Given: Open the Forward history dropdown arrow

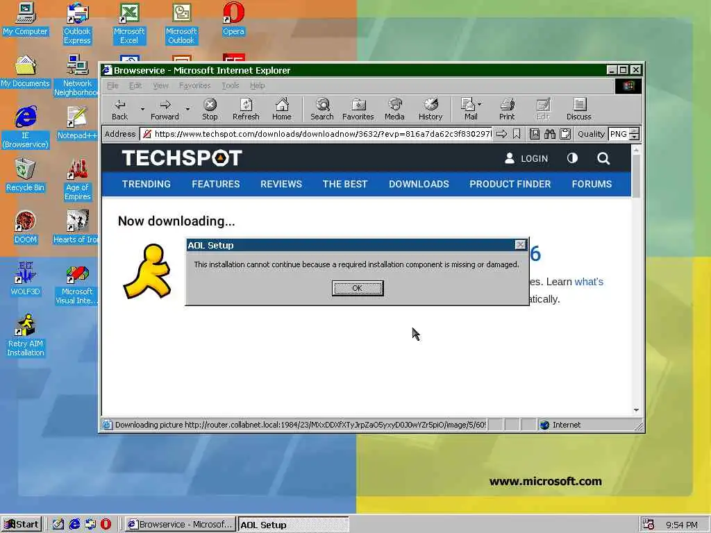Looking at the screenshot, I should pyautogui.click(x=187, y=109).
